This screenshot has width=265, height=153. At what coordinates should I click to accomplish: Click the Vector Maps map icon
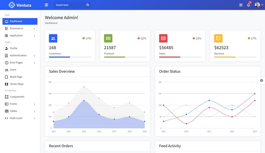pyautogui.click(x=6, y=84)
